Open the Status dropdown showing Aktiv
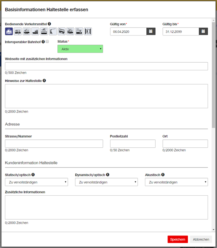Screen dimensions: 217x248 (80, 49)
